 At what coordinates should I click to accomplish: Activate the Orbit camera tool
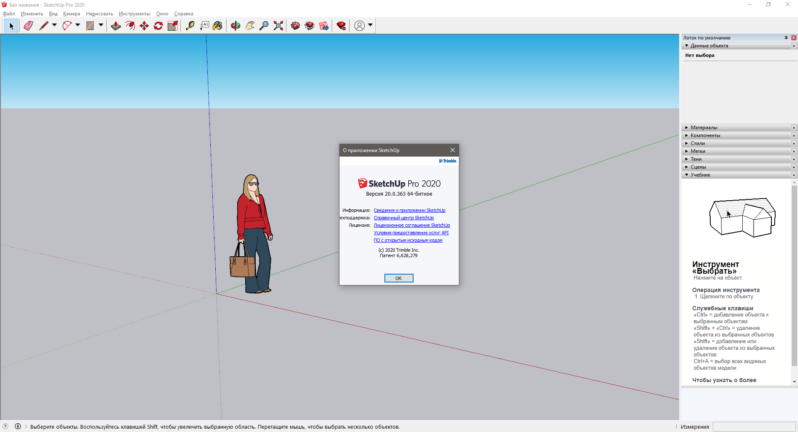[x=236, y=26]
